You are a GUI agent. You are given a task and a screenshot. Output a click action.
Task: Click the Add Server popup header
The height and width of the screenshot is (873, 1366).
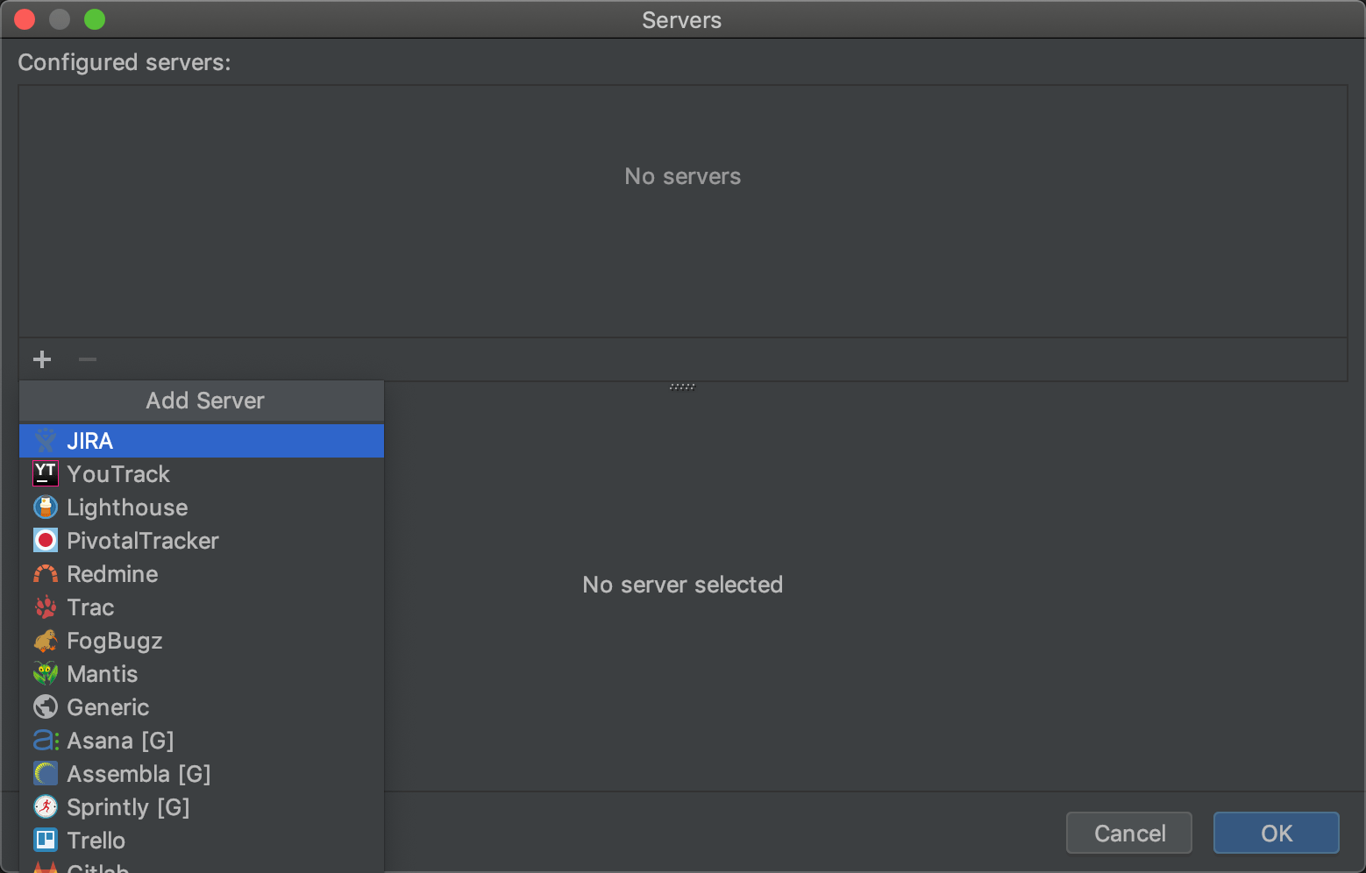[x=204, y=401]
